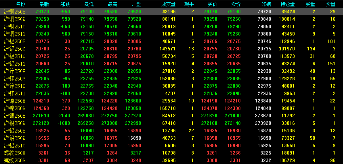Viewport: 343px width, 164px height.
Task: Sort by 成交量 column header
Action: pyautogui.click(x=168, y=4)
